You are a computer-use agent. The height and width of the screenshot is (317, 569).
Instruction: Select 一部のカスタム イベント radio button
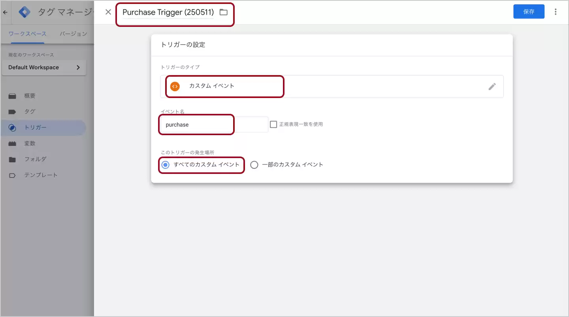point(254,165)
